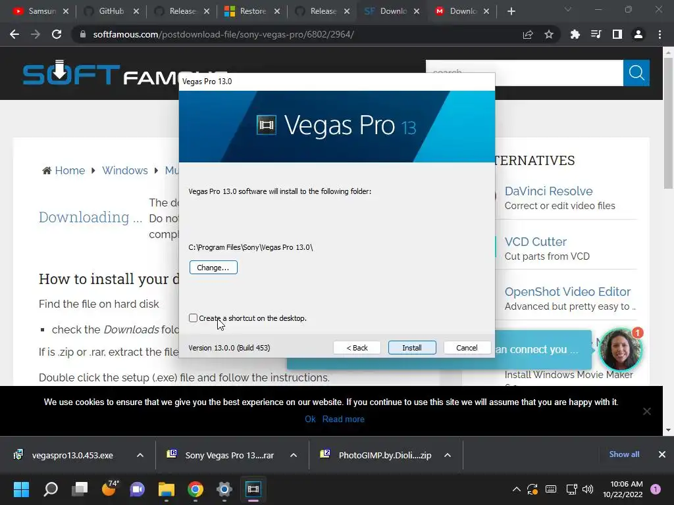674x505 pixels.
Task: Open Chrome three-dot menu
Action: click(660, 34)
